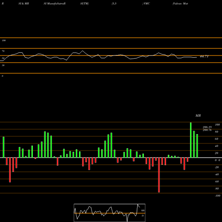Click the 'SI(TM)' header label
222x222 pixels.
click(x=84, y=4)
